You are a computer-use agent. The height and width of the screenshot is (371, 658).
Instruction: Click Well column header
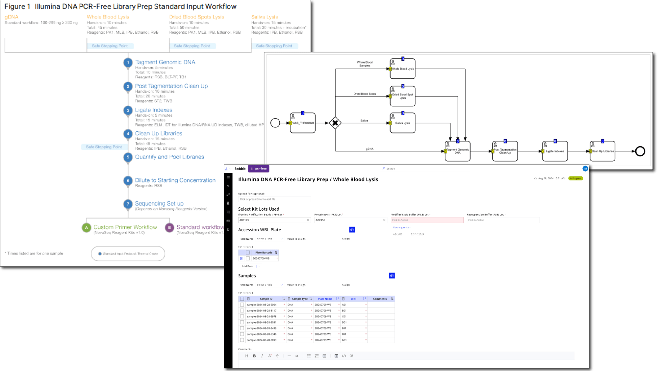[354, 299]
